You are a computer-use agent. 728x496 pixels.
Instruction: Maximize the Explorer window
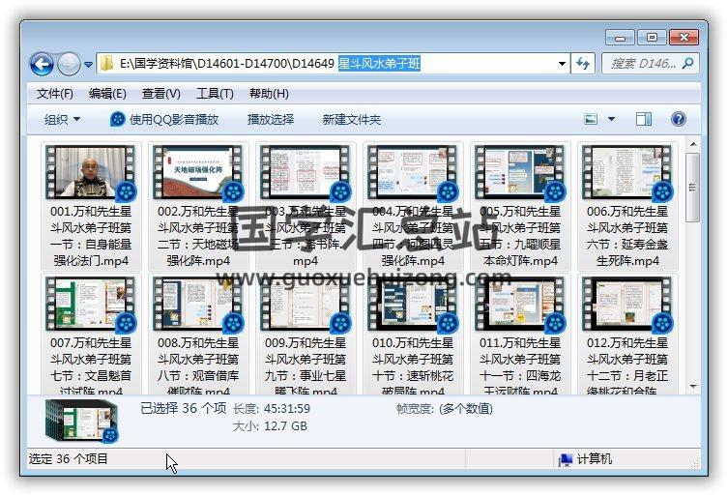click(x=652, y=37)
